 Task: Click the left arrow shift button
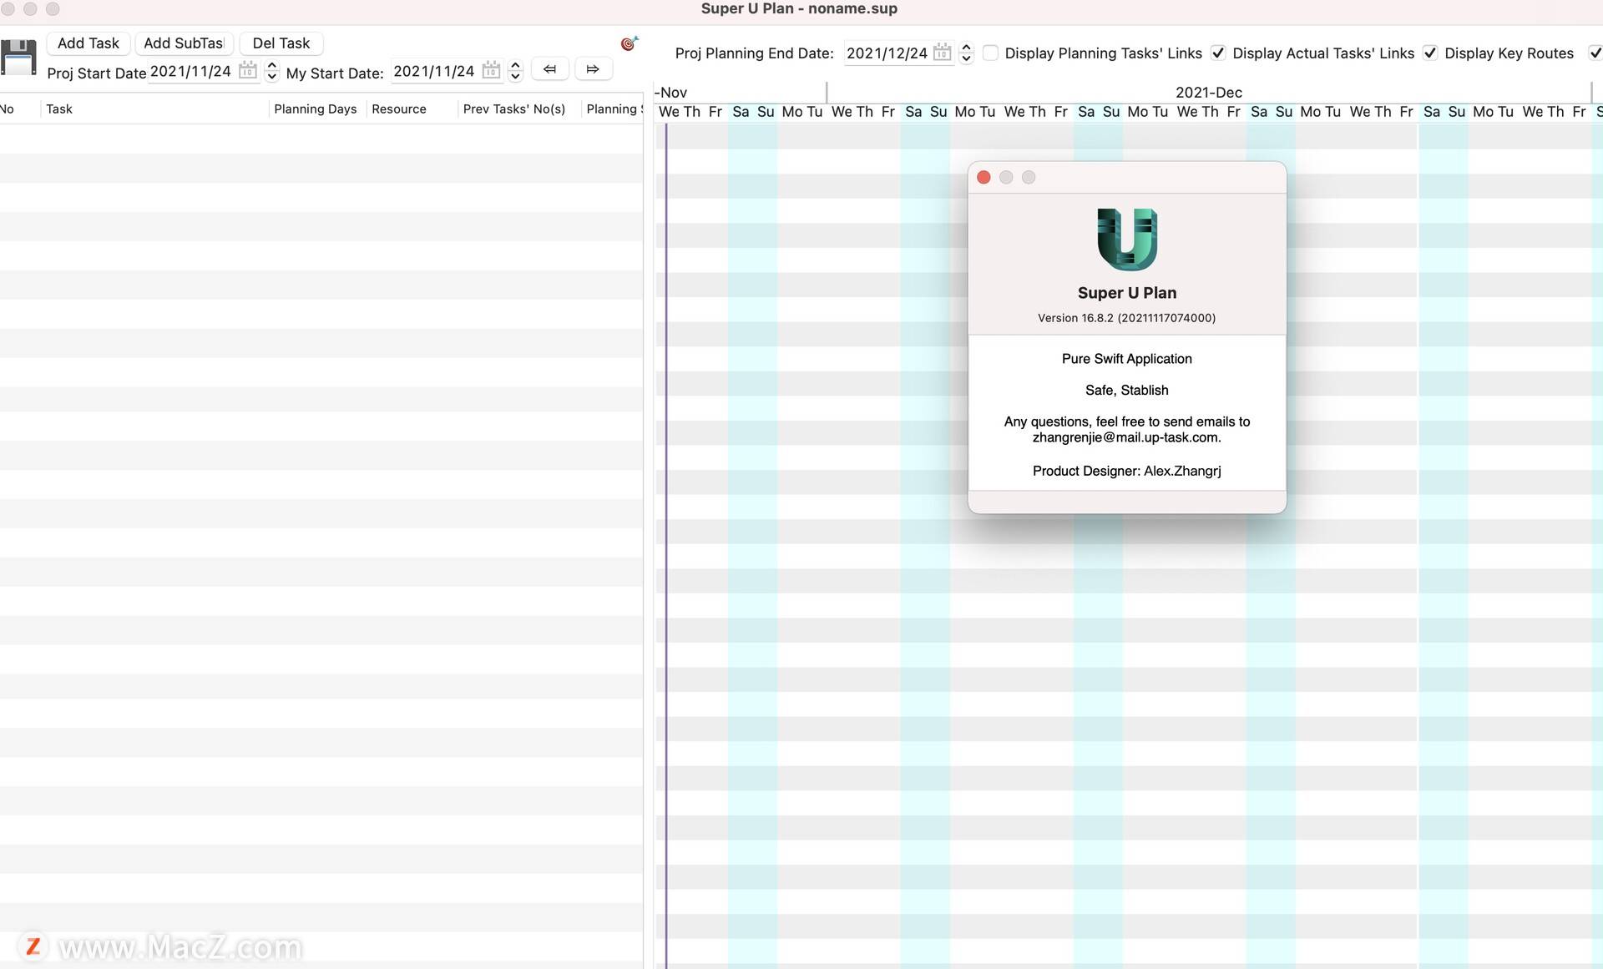click(549, 69)
